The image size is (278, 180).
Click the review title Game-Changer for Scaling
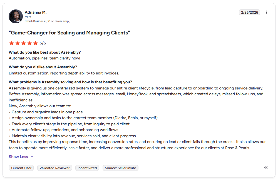(x=69, y=32)
